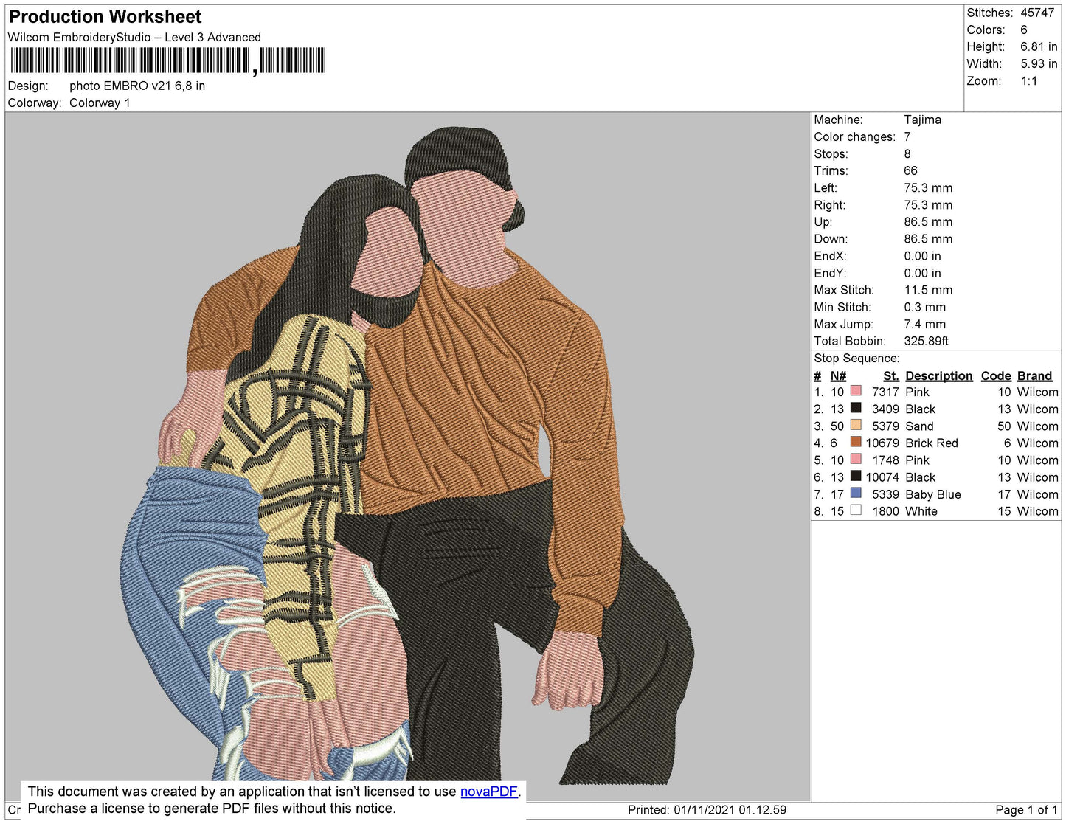1066x824 pixels.
Task: Click the 'Sand' description text
Action: (x=919, y=426)
